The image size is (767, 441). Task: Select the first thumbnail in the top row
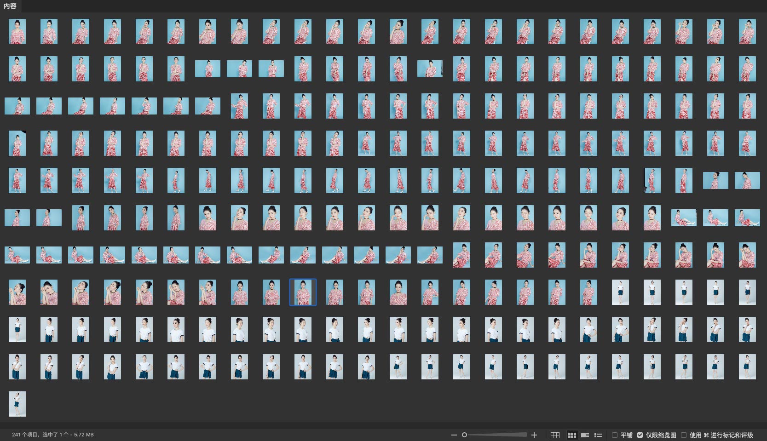click(17, 31)
